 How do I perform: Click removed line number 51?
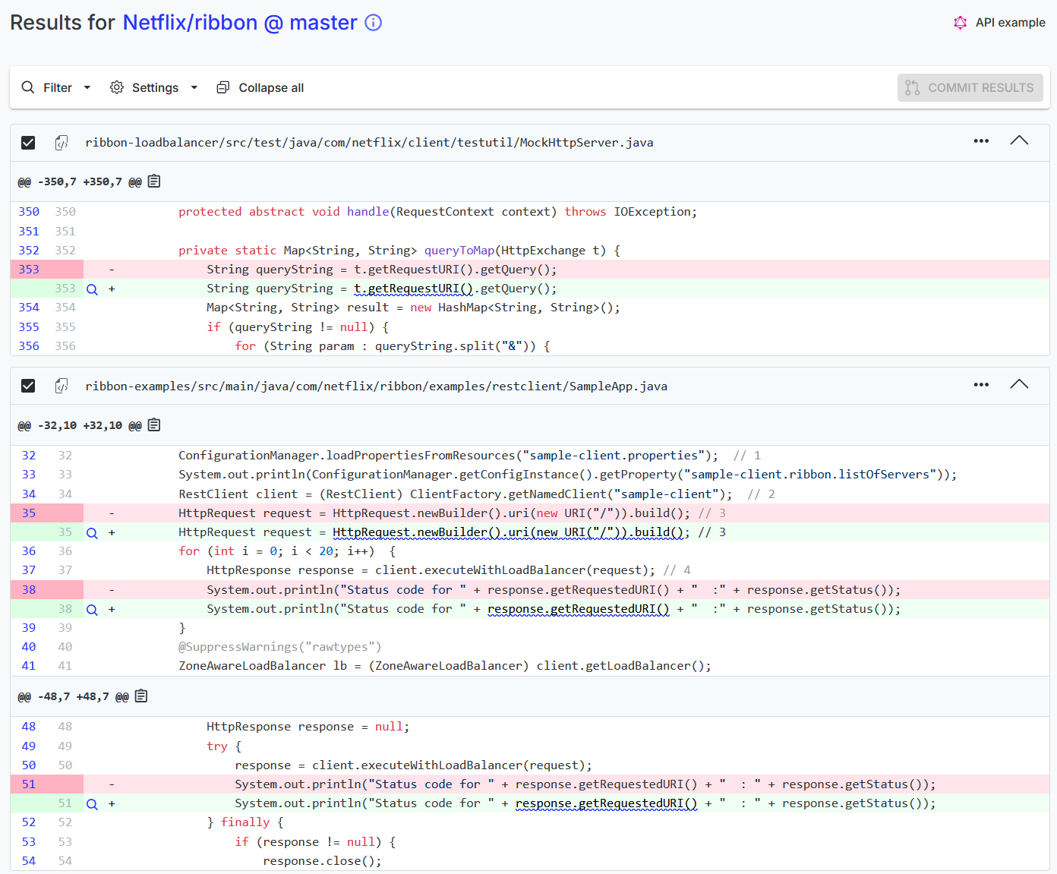point(29,784)
